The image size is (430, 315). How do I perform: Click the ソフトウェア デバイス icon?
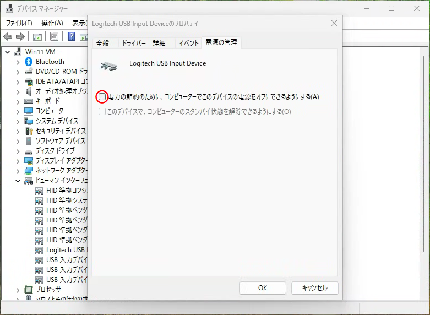click(29, 141)
